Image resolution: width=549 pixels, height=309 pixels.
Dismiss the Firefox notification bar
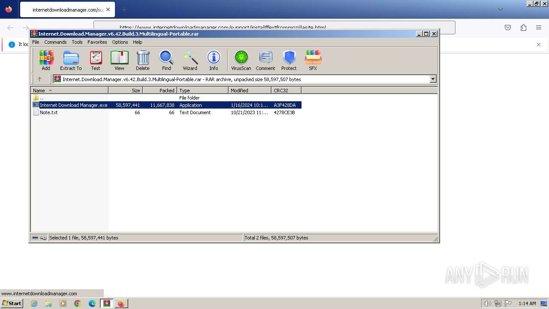pyautogui.click(x=539, y=45)
